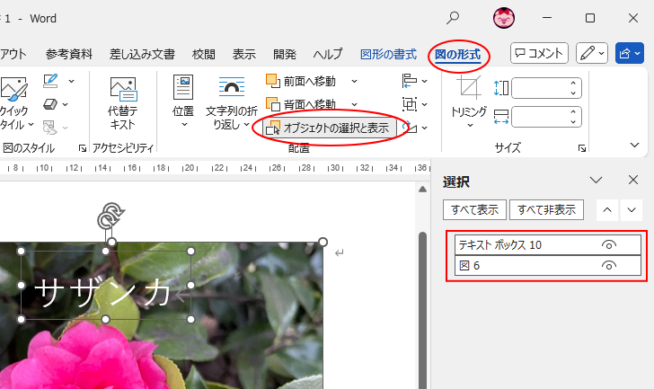This screenshot has width=654, height=389.
Task: Click the document vertical scrollbar thumb
Action: 422,311
